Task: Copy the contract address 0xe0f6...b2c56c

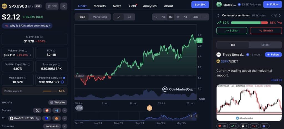Action: coord(38,118)
